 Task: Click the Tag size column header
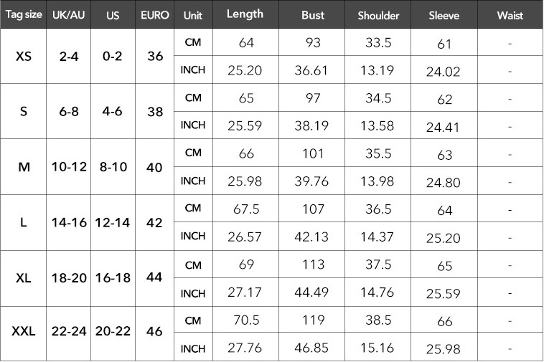click(23, 15)
